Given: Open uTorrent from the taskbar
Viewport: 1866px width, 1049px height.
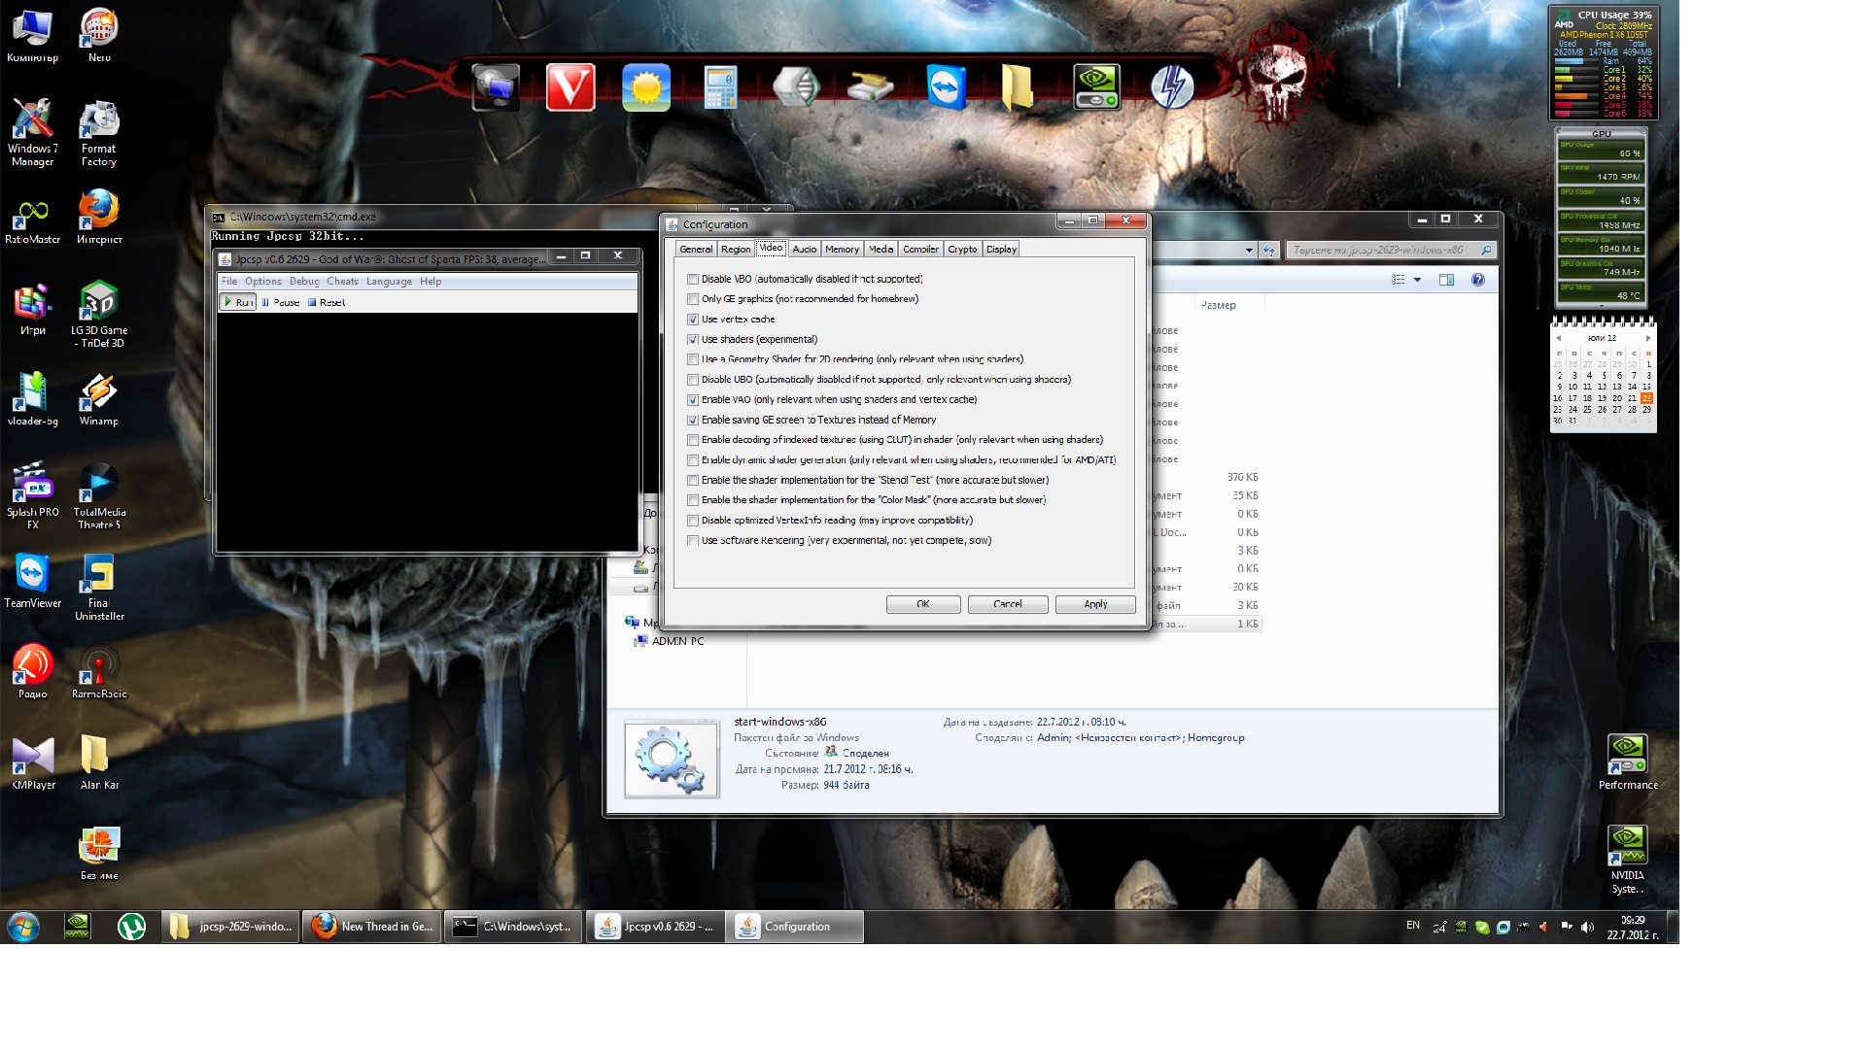Looking at the screenshot, I should [x=131, y=927].
